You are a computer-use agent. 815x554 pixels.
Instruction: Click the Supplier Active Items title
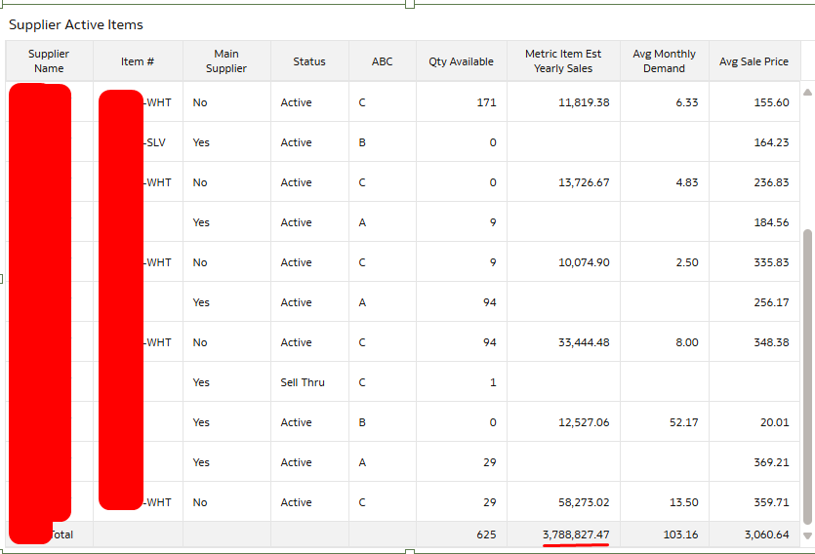76,25
